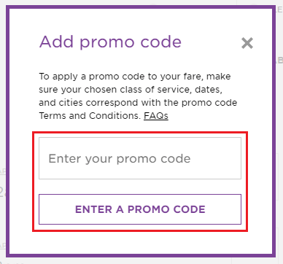Select the 'Add promo code' heading text
Screen dimensions: 283x264
(x=110, y=42)
